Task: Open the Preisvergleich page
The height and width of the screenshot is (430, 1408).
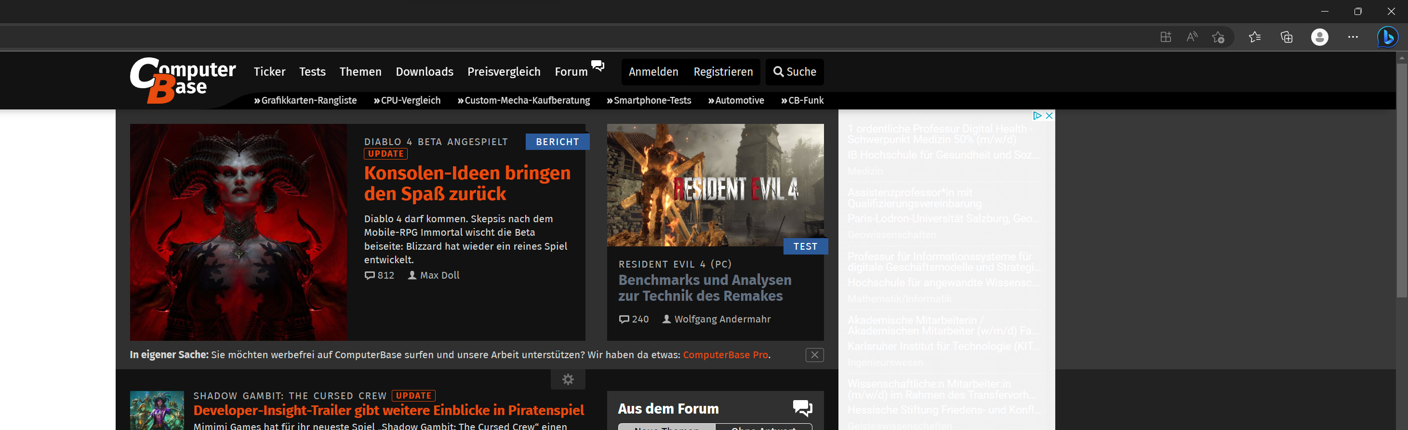Action: coord(504,72)
